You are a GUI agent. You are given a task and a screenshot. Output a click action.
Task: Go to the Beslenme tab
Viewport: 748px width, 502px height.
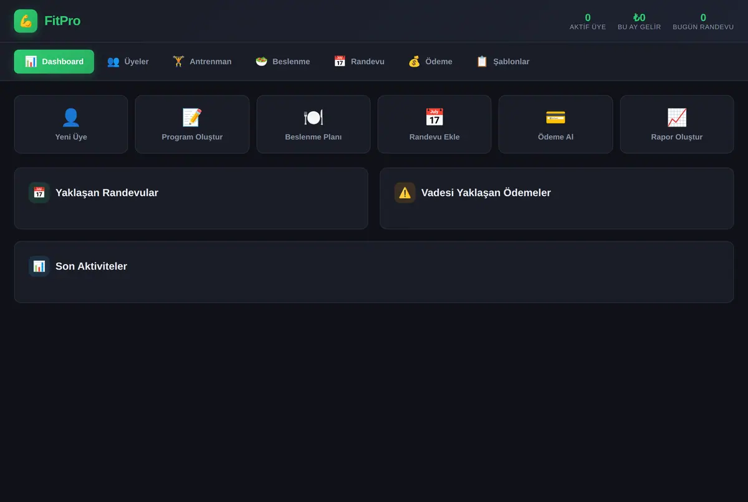(x=282, y=62)
